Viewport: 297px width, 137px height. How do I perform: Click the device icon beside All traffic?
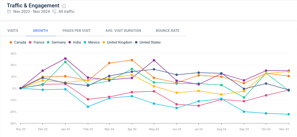[x=54, y=11]
